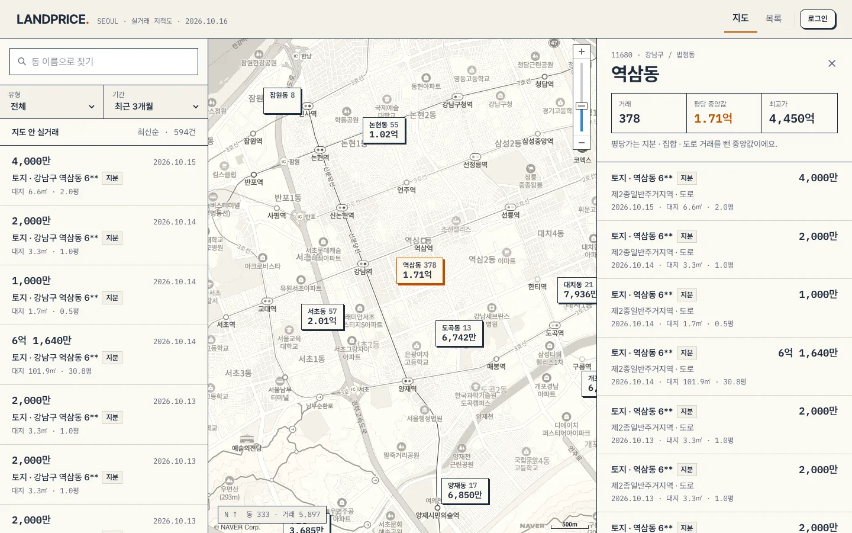Select the 6억 1,640만 row in the 역삼동 panel
Image resolution: width=852 pixels, height=533 pixels.
point(724,367)
